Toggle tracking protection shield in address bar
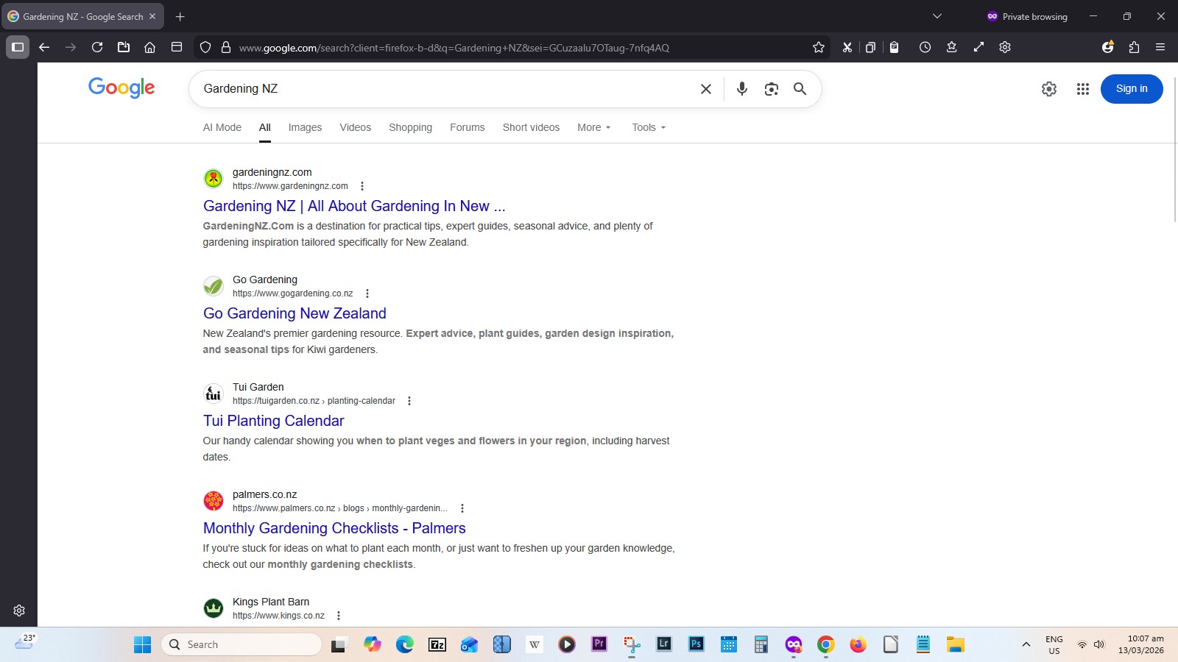This screenshot has height=662, width=1178. (205, 47)
